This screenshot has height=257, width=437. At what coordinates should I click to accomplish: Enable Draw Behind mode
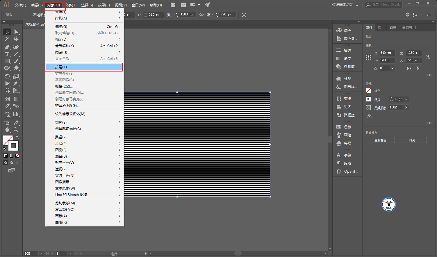11,163
